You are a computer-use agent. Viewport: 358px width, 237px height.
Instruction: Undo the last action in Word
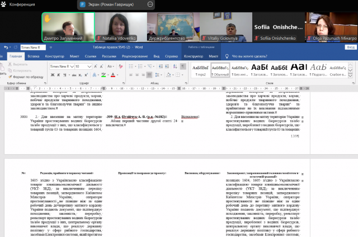pyautogui.click(x=6, y=47)
